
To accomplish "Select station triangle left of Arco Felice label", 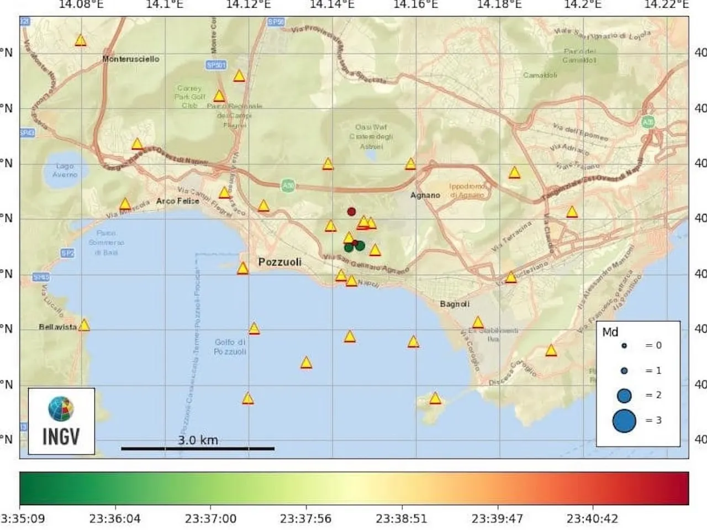I will [x=125, y=203].
